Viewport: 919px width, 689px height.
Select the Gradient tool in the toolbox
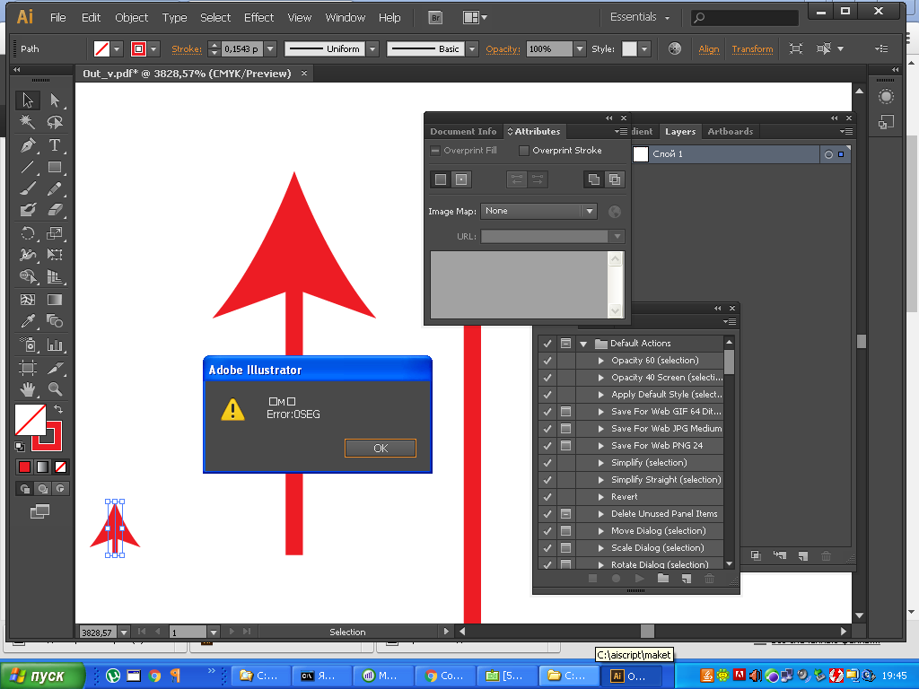click(55, 300)
